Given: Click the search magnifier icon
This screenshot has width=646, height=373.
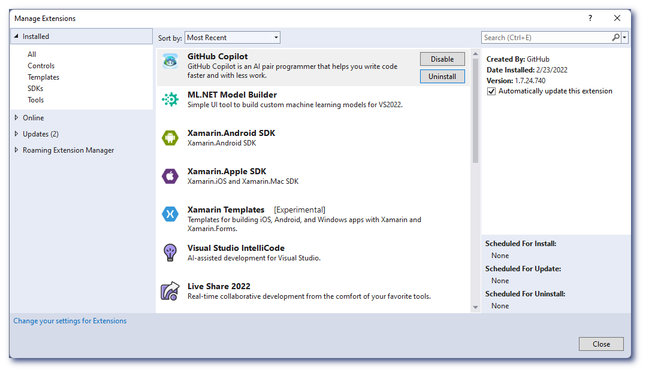Looking at the screenshot, I should pos(615,38).
